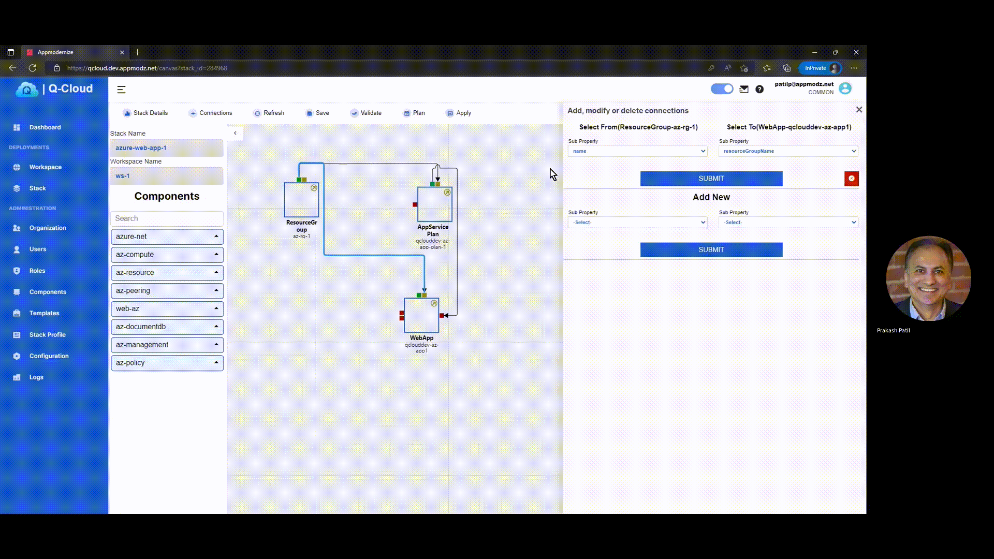Open browser settings ellipsis menu
This screenshot has height=559, width=994.
854,68
